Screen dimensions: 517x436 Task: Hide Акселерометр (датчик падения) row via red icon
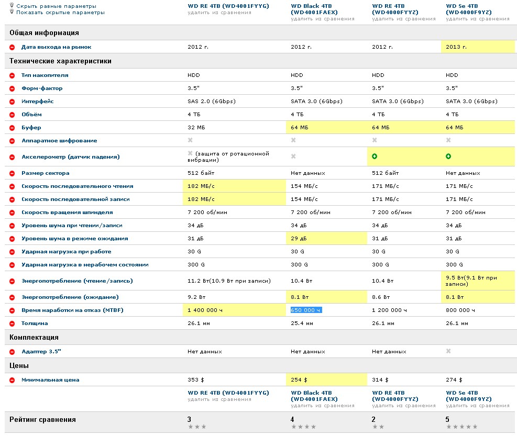[12, 157]
